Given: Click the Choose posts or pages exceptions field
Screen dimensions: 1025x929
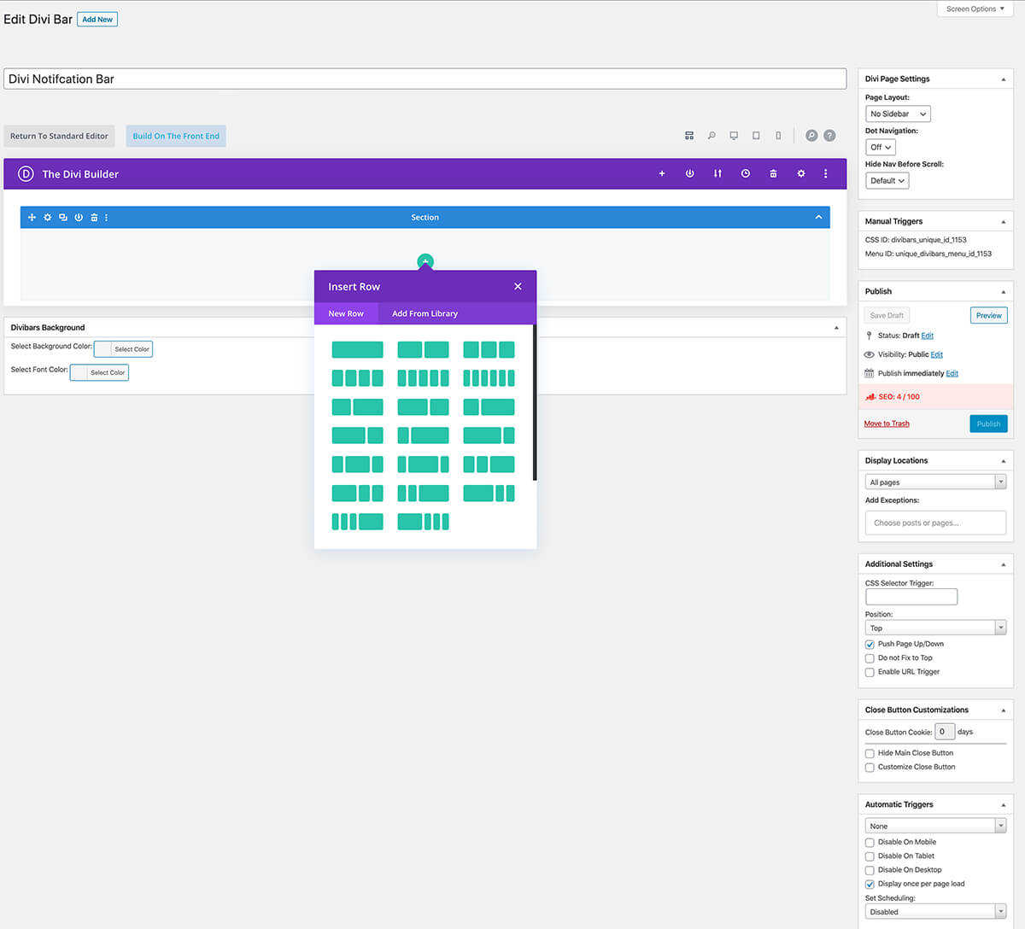Looking at the screenshot, I should pyautogui.click(x=935, y=523).
